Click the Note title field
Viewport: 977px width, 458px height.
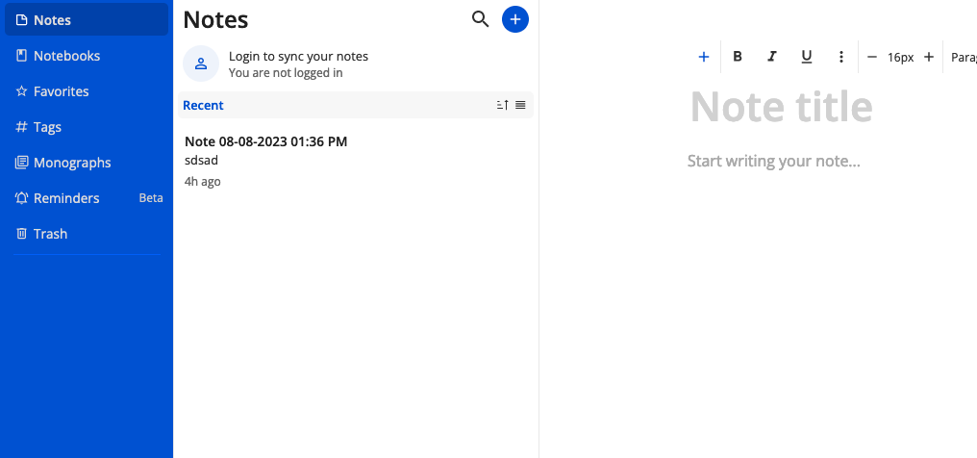click(x=781, y=107)
